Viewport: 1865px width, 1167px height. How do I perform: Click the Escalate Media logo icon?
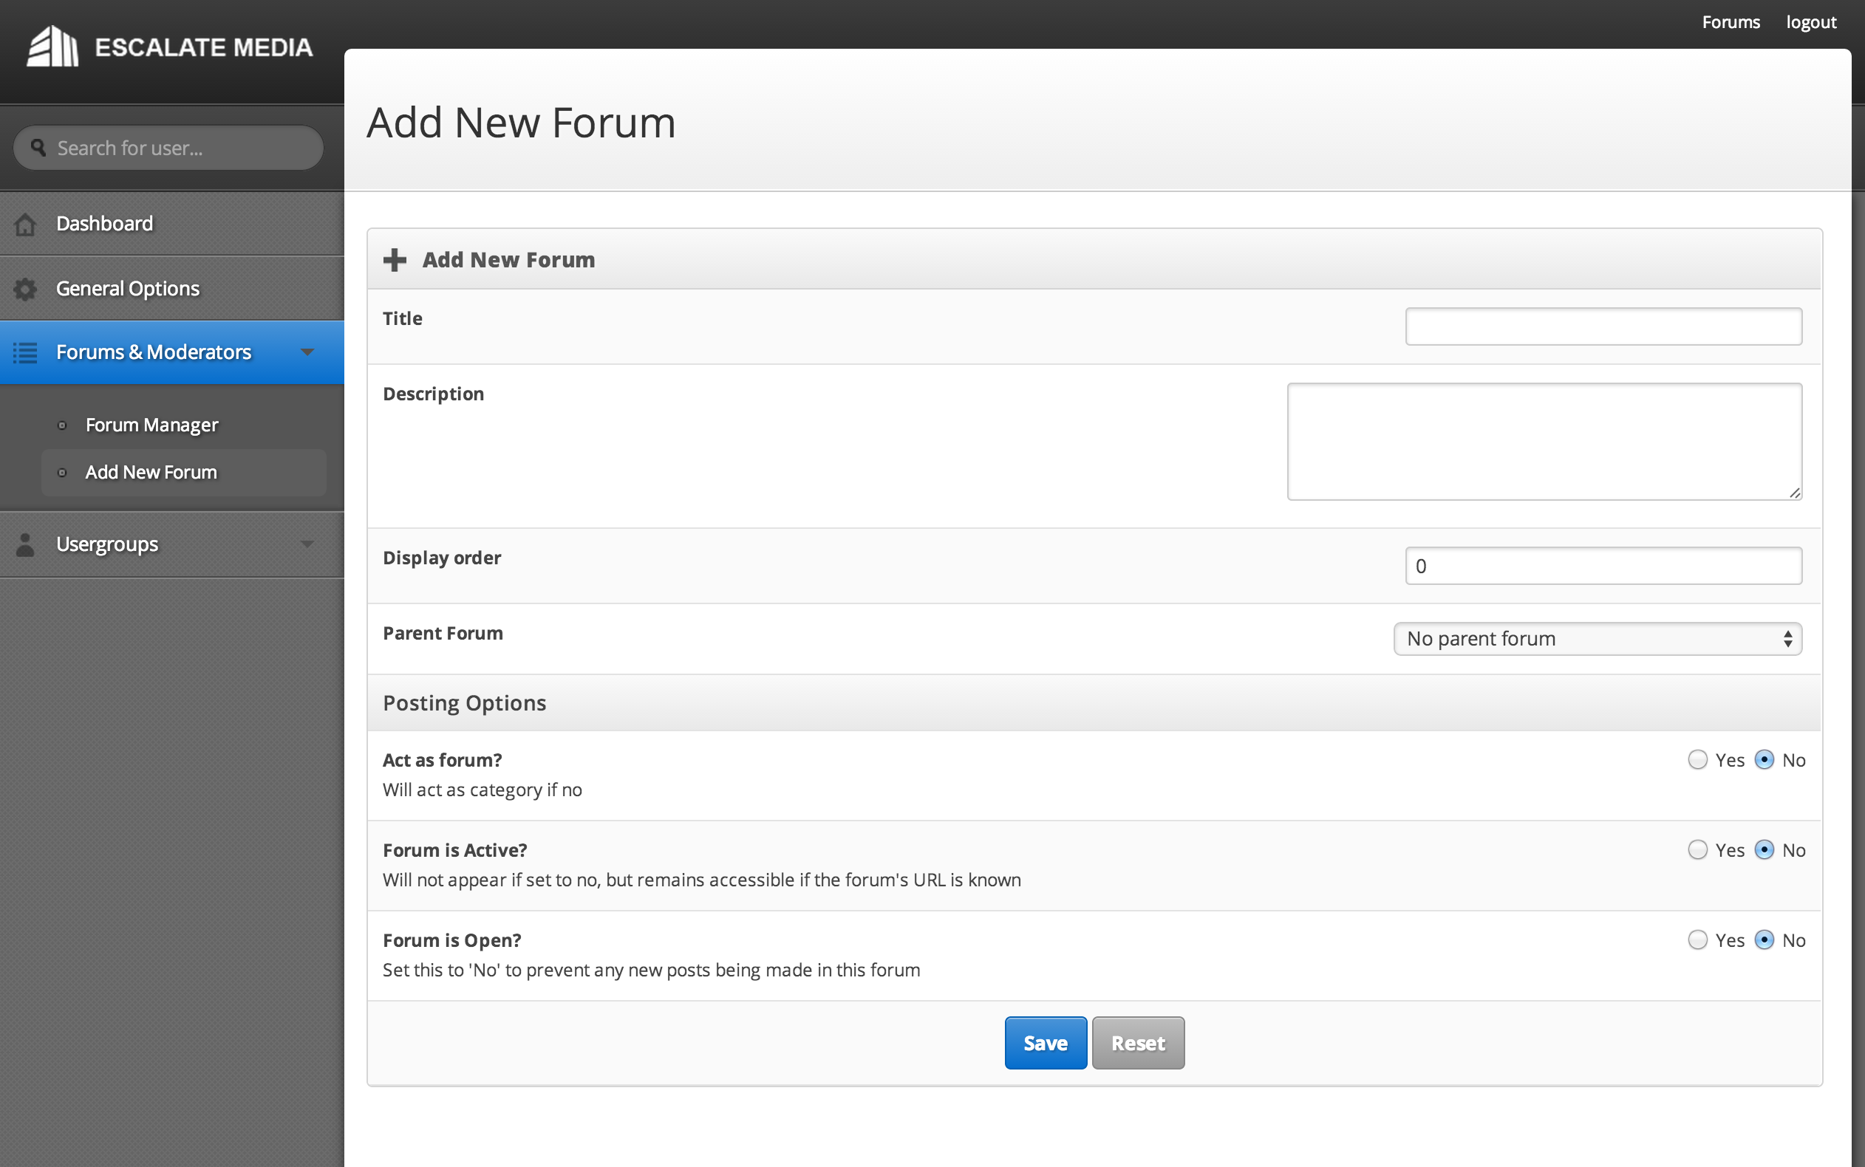(x=52, y=47)
